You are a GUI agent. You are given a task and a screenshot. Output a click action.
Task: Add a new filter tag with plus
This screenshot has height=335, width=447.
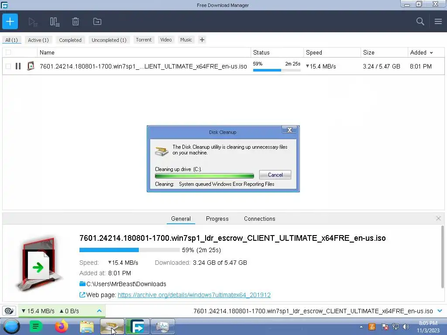click(202, 40)
